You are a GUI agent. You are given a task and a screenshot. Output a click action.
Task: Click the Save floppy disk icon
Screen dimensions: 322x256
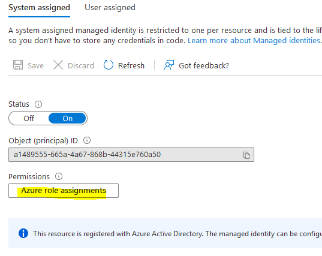pos(18,65)
